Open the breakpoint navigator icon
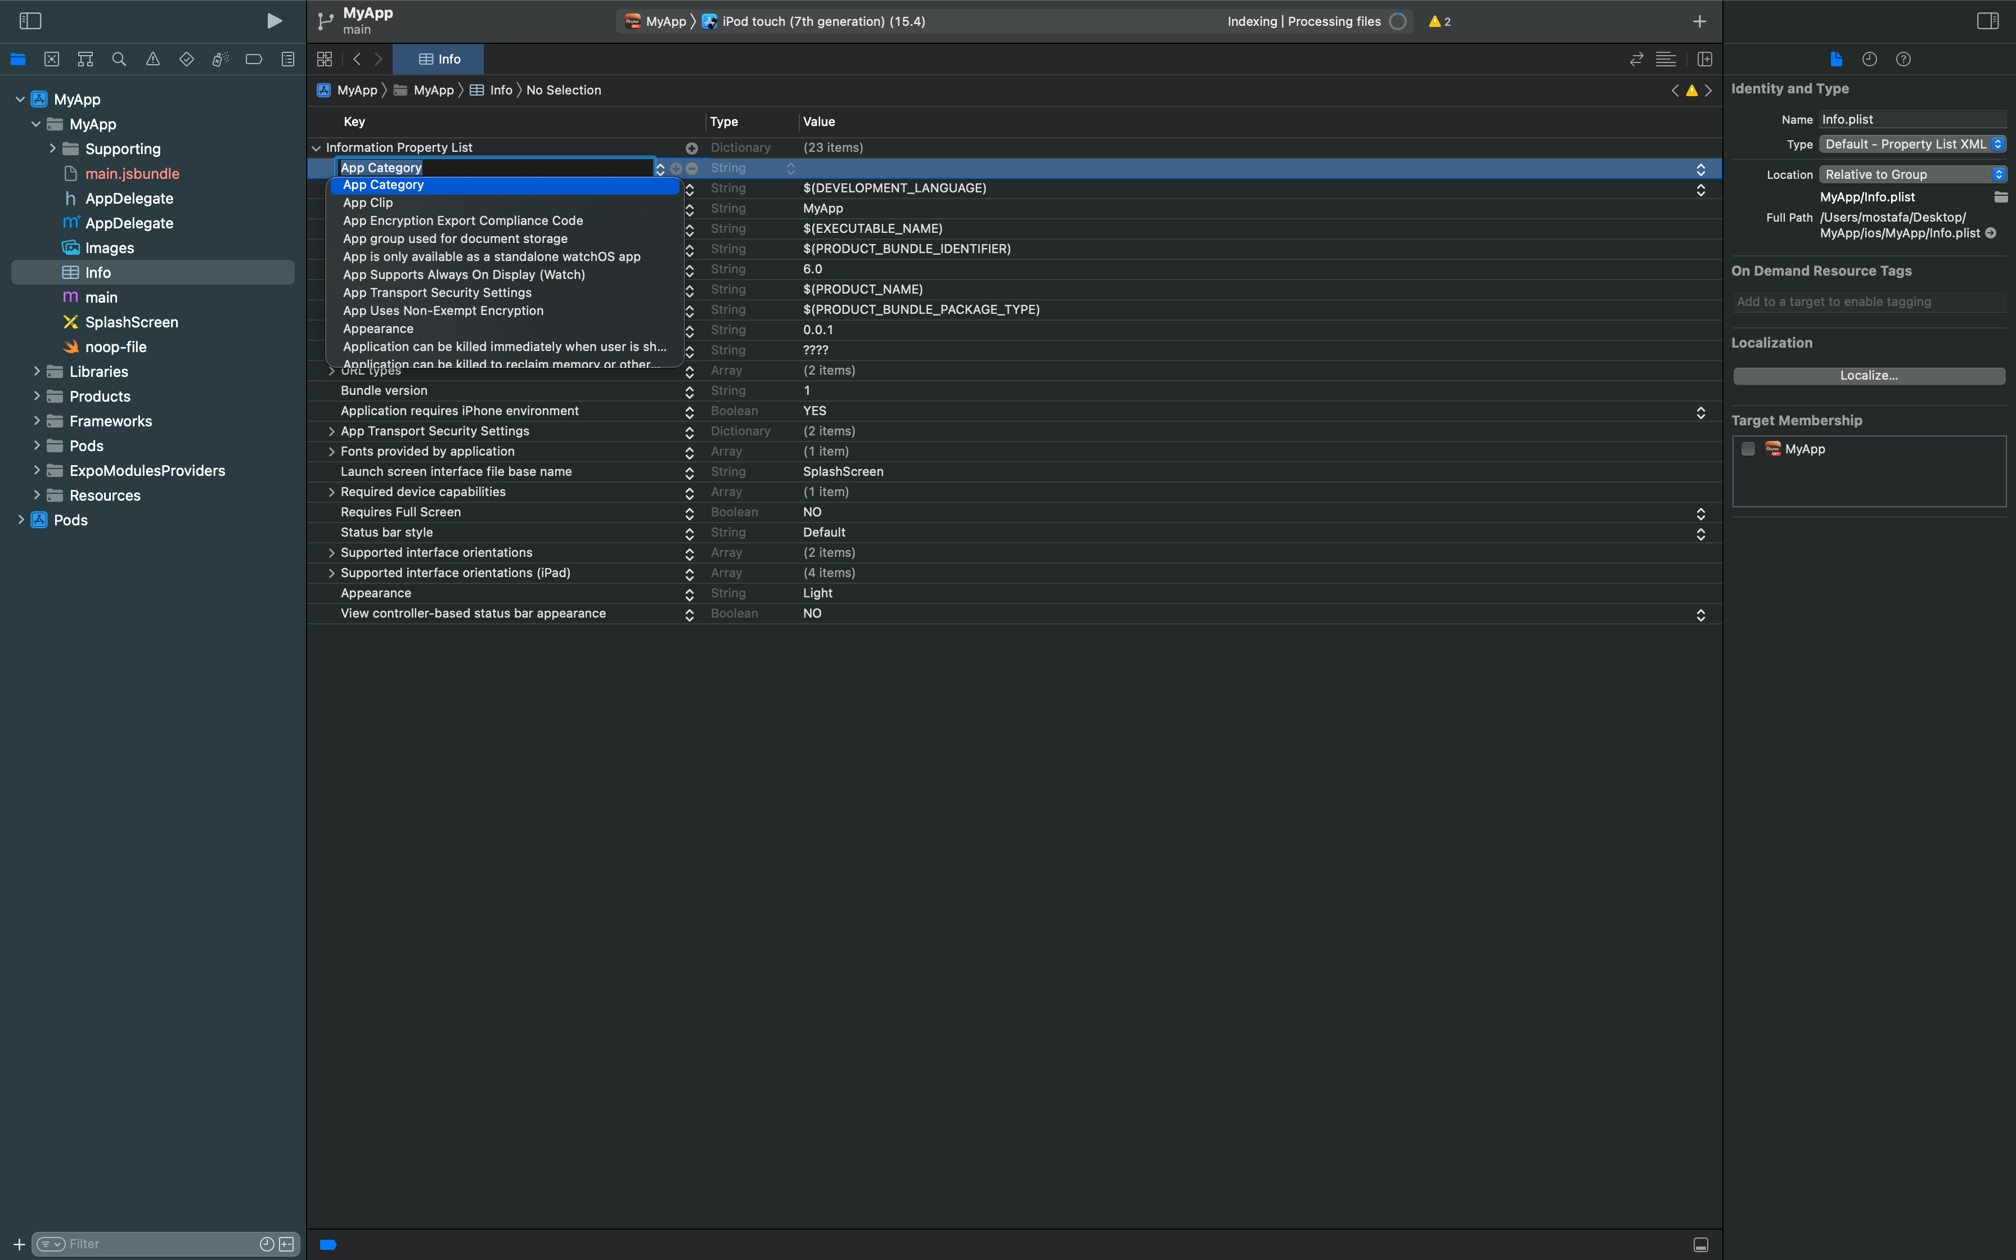This screenshot has width=2016, height=1260. [254, 59]
